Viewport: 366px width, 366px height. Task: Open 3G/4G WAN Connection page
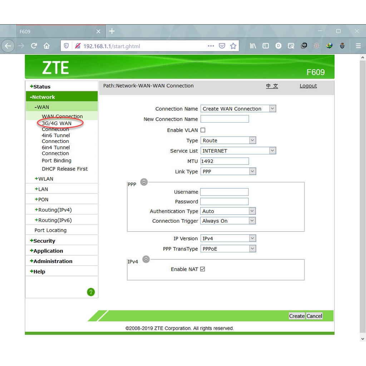pos(56,126)
